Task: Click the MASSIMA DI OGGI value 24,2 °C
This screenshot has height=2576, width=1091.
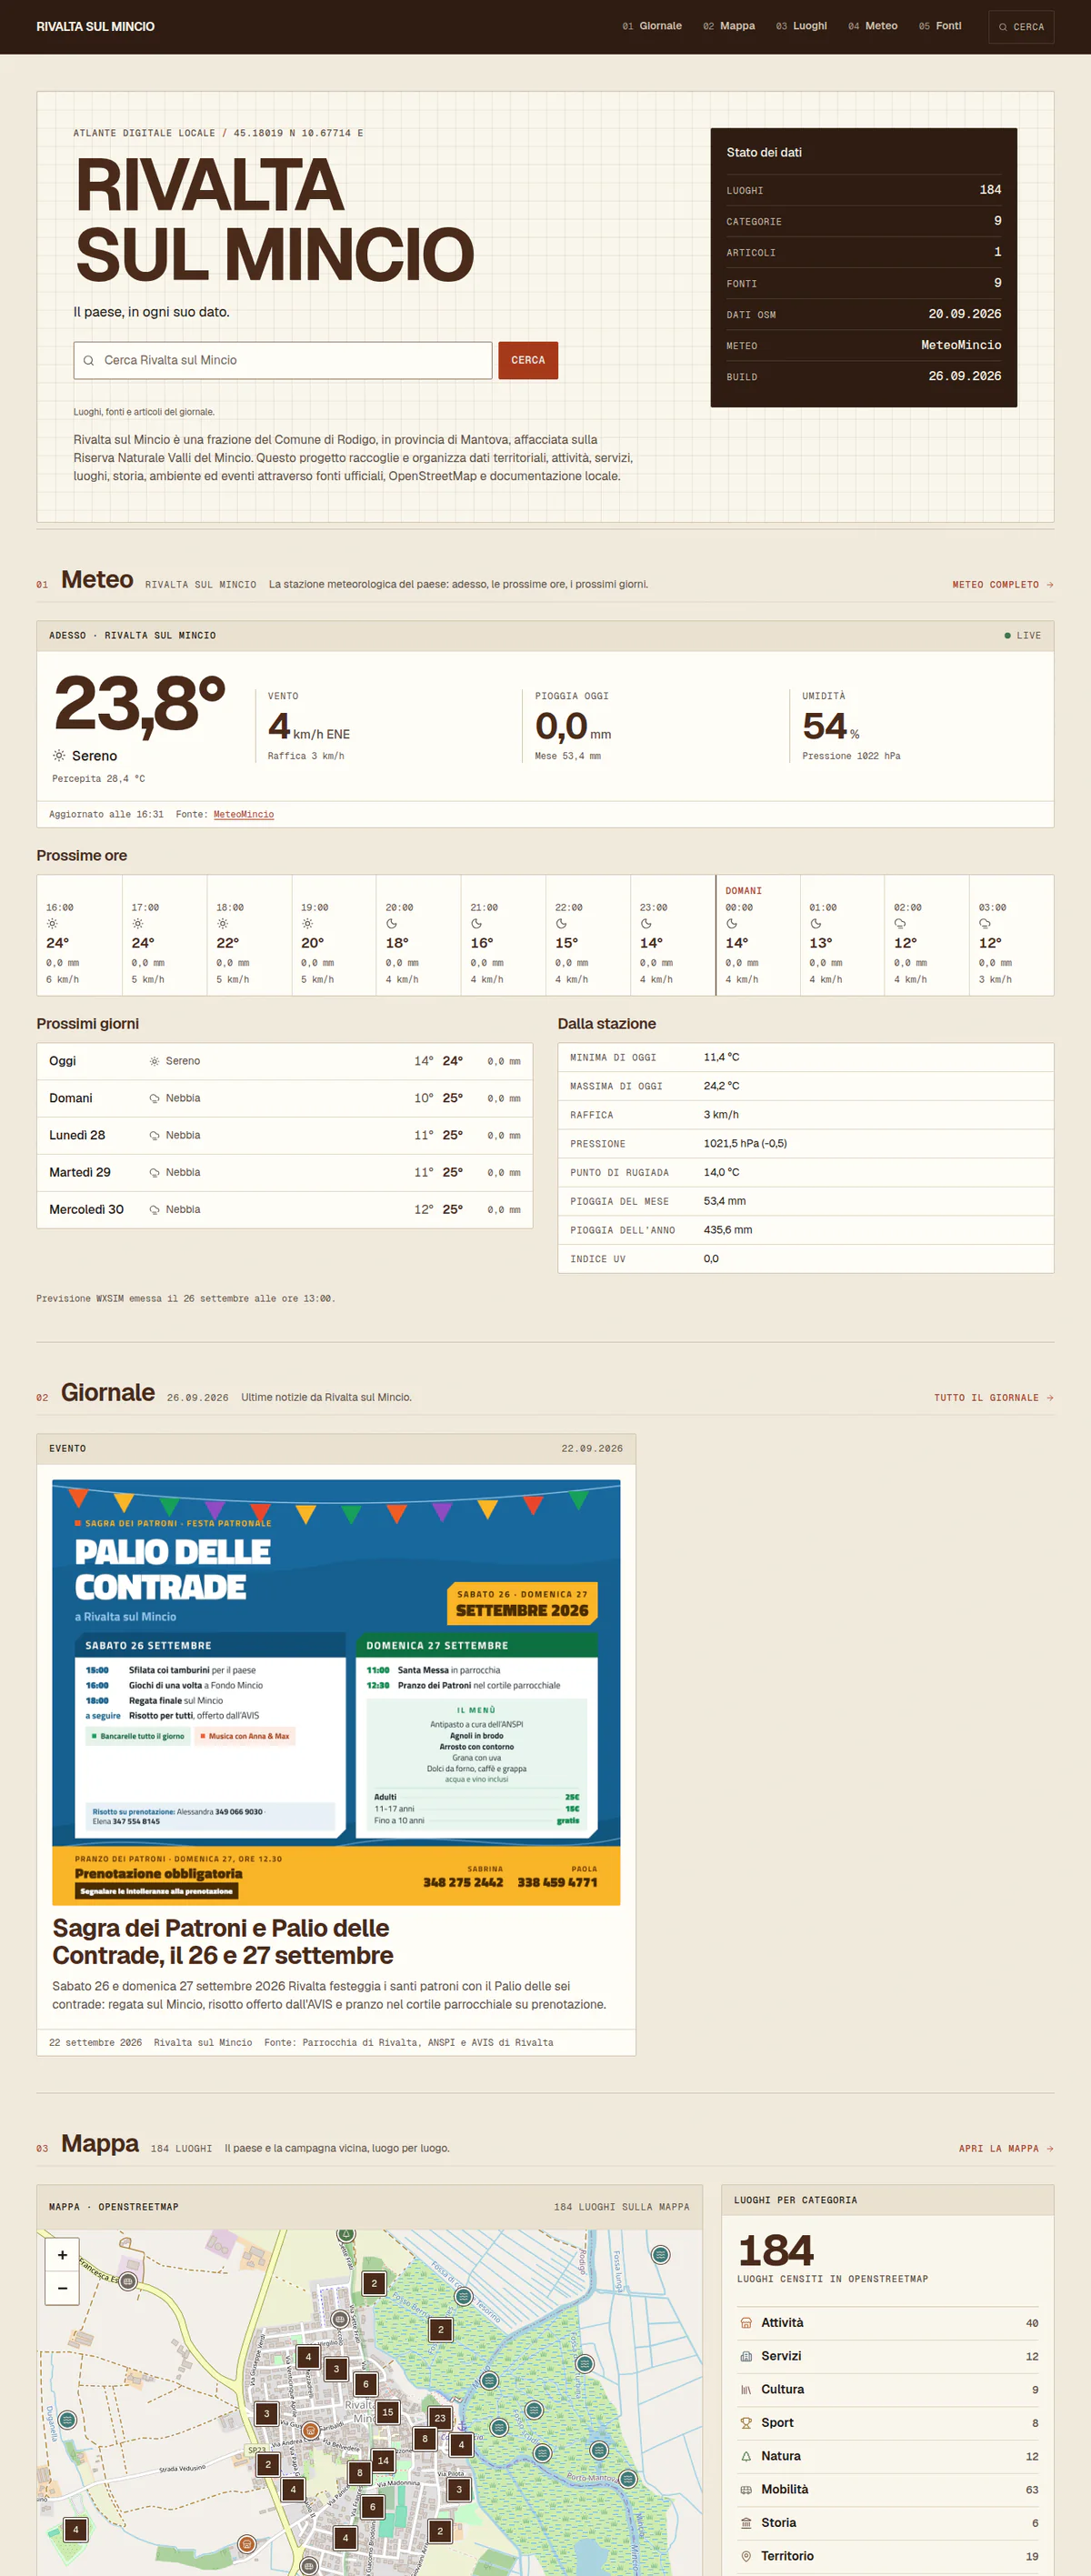Action: point(722,1086)
